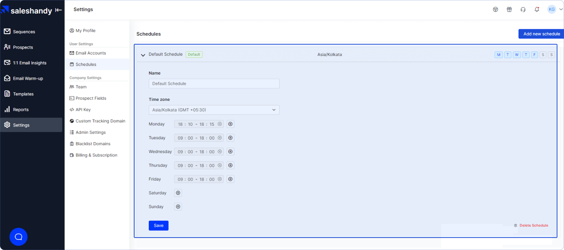The height and width of the screenshot is (250, 564).
Task: Open the chat bubble widget
Action: [x=19, y=236]
